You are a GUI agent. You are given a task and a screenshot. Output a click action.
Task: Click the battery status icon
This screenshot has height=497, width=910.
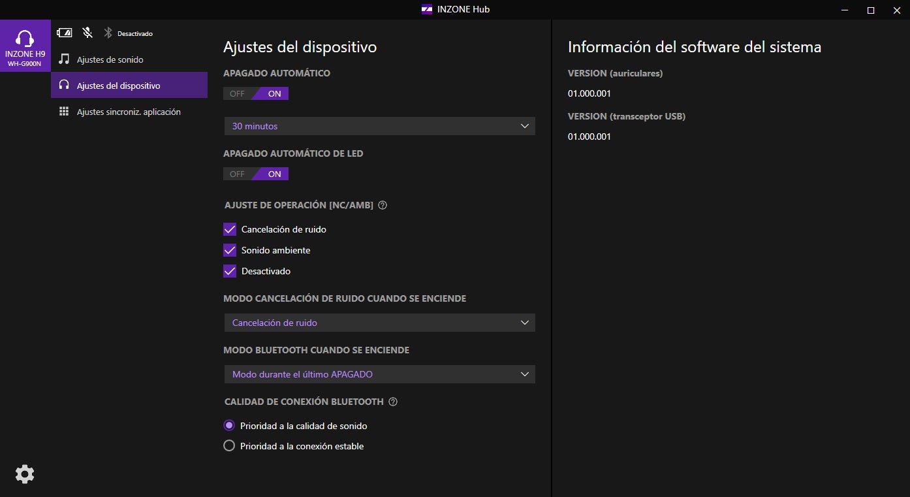pos(64,33)
